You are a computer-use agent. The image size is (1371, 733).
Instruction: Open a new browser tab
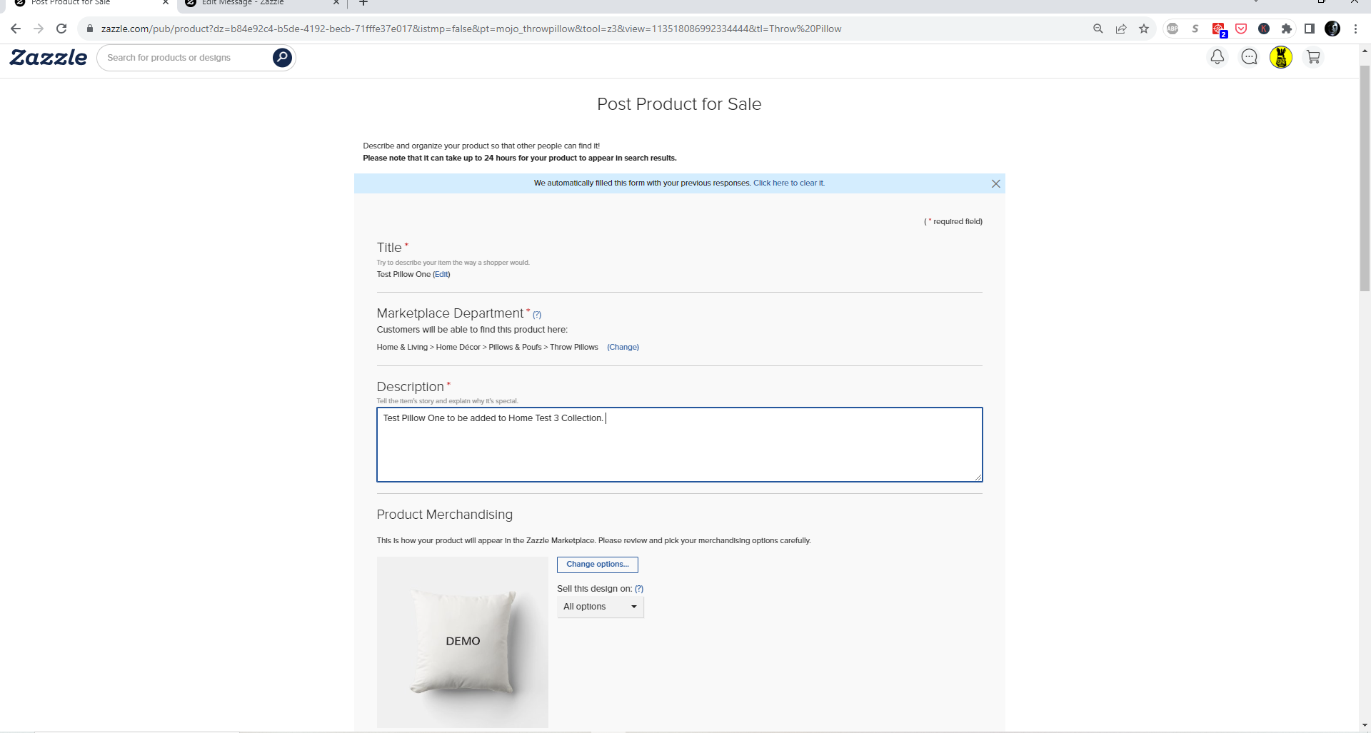(x=363, y=3)
